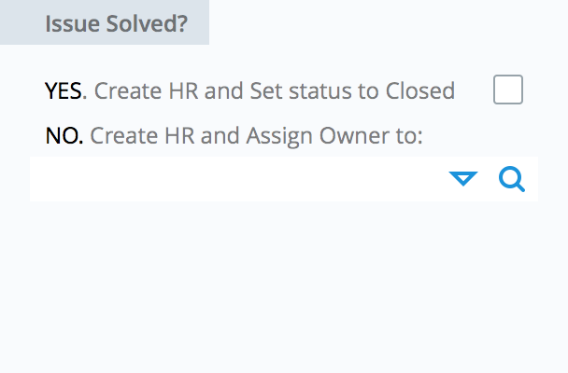Open the owner list via the down arrow
Image resolution: width=568 pixels, height=373 pixels.
pyautogui.click(x=463, y=179)
